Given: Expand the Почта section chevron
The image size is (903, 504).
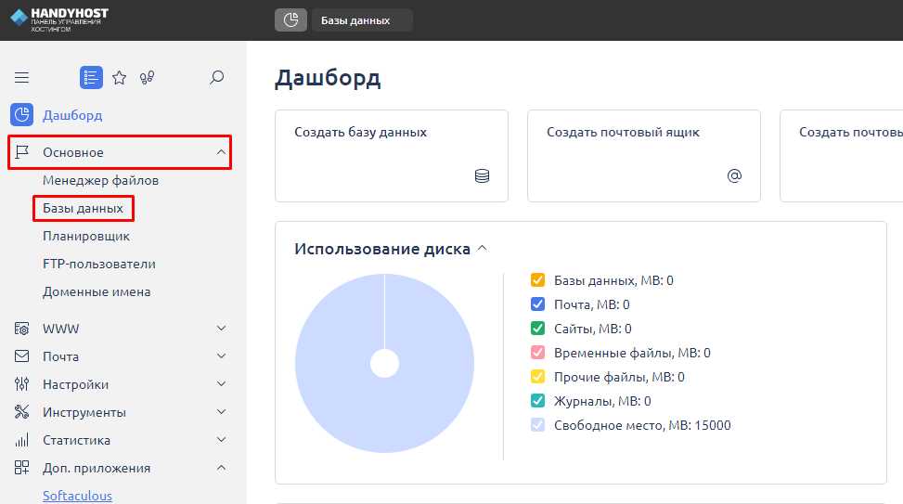Looking at the screenshot, I should 221,356.
